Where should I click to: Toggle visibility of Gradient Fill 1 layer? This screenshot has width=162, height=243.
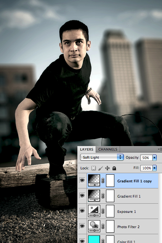coord(82,196)
